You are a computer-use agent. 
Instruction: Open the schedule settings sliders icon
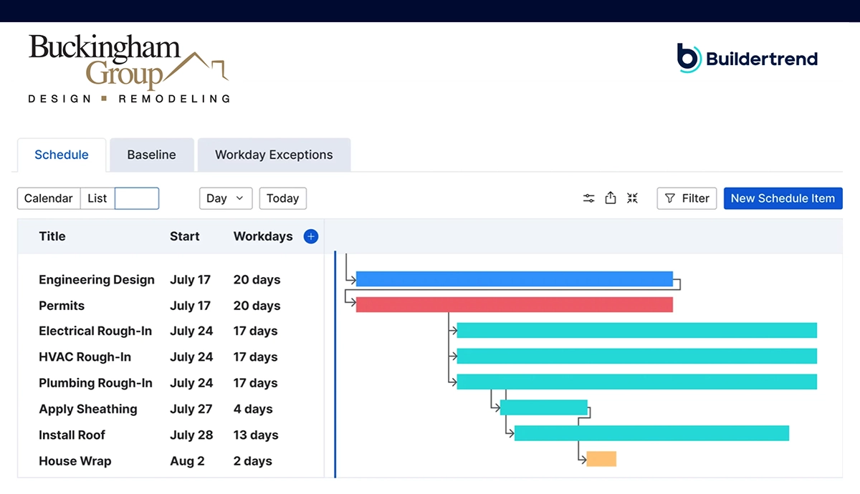coord(588,198)
